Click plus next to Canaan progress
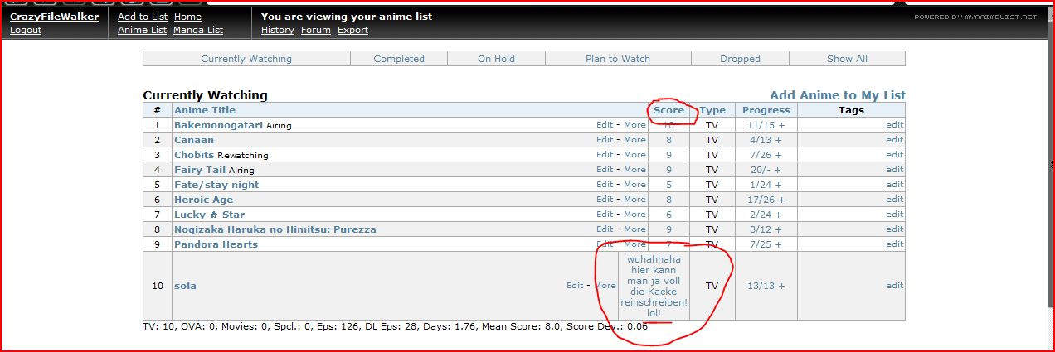Viewport: 1055px width, 352px height. point(778,140)
